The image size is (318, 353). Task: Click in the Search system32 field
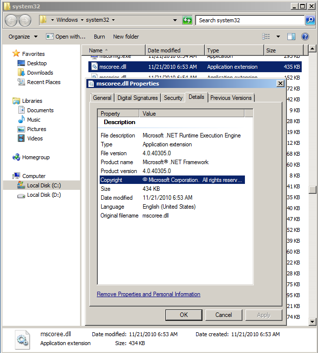point(249,20)
